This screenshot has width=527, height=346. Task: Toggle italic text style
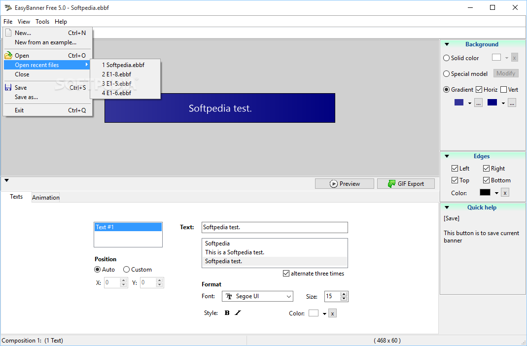(238, 313)
